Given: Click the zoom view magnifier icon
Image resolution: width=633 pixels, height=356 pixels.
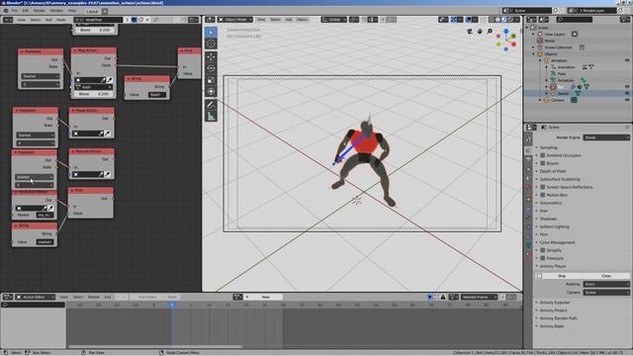Looking at the screenshot, I should [490, 31].
